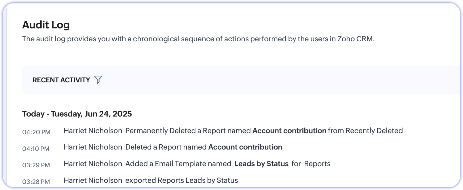Image resolution: width=463 pixels, height=190 pixels.
Task: Select the Today - Tuesday, Jun 24, 2025 header
Action: click(77, 114)
